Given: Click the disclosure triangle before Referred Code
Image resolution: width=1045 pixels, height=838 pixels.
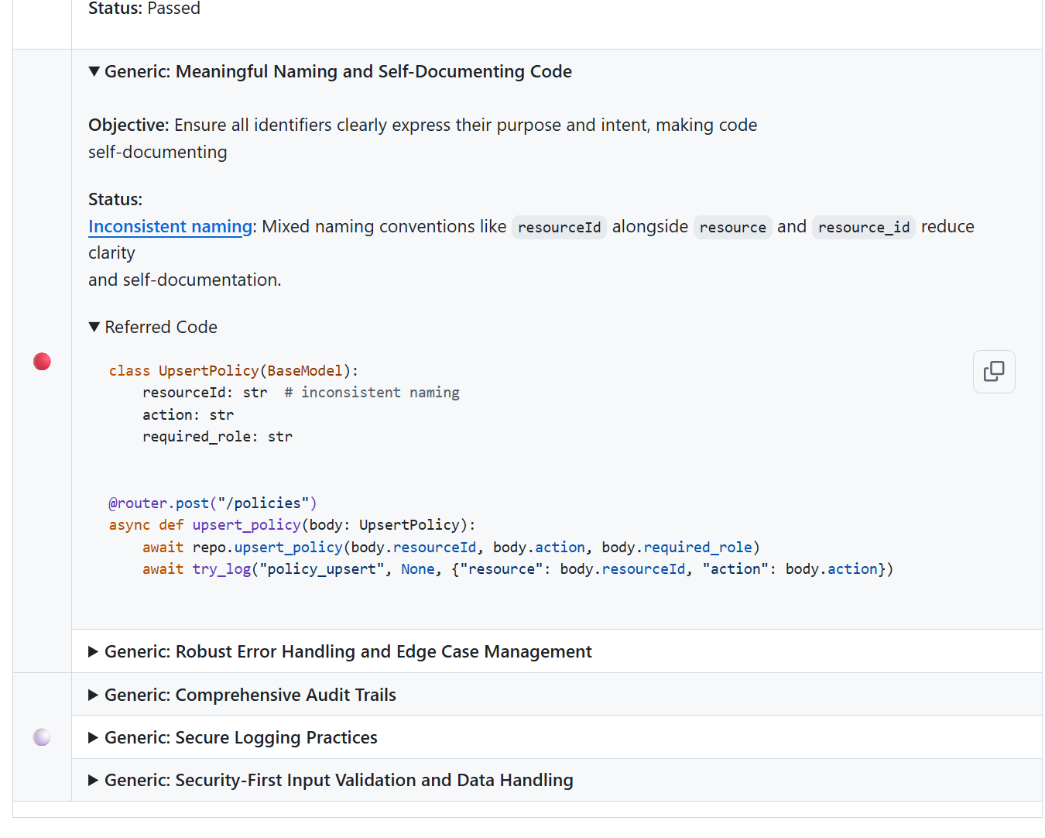Looking at the screenshot, I should pos(94,326).
